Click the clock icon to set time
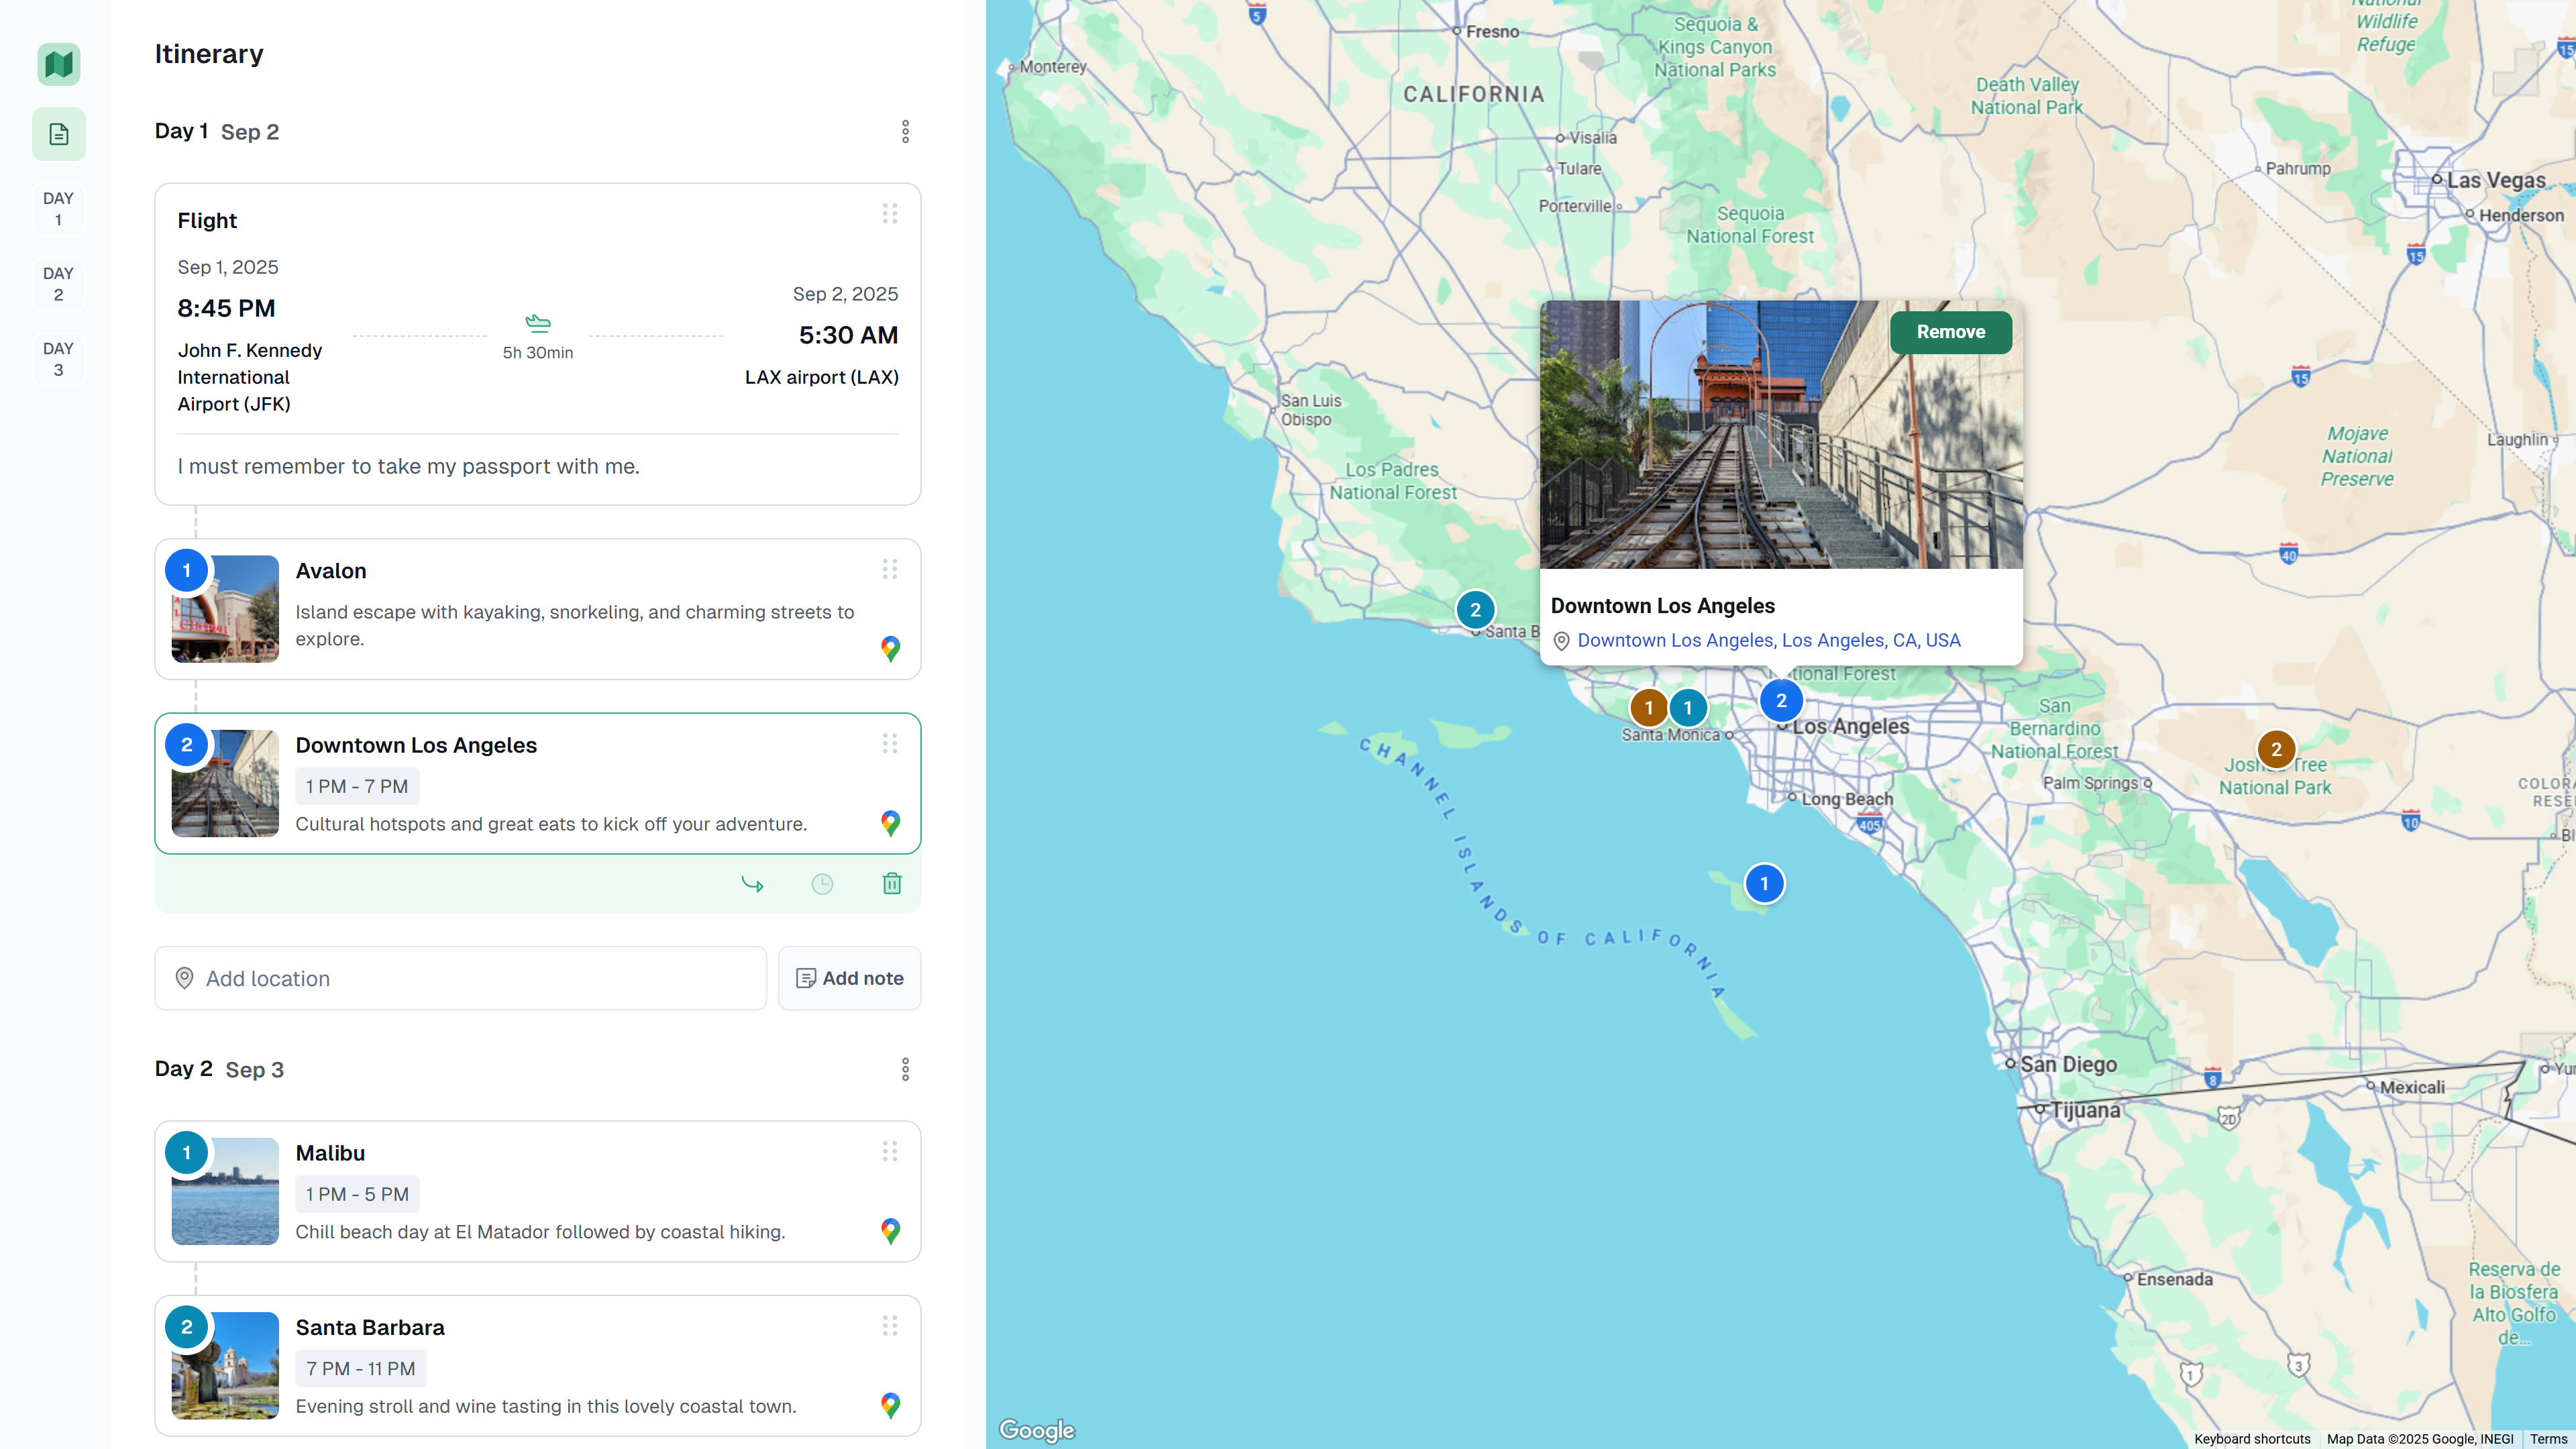Viewport: 2576px width, 1449px height. 822,883
